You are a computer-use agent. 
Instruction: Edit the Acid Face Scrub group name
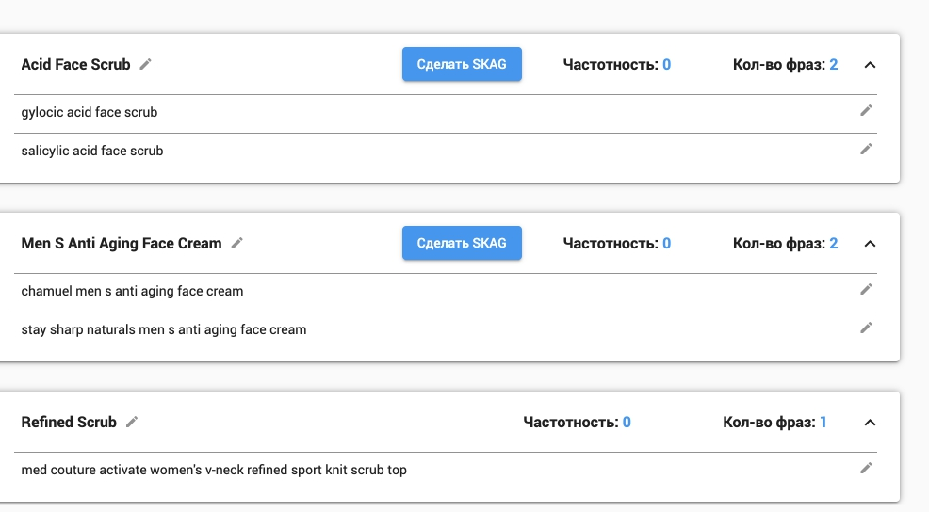(145, 65)
